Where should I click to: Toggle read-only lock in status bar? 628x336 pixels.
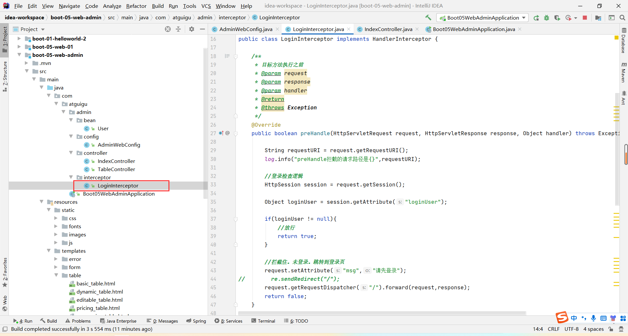point(611,329)
